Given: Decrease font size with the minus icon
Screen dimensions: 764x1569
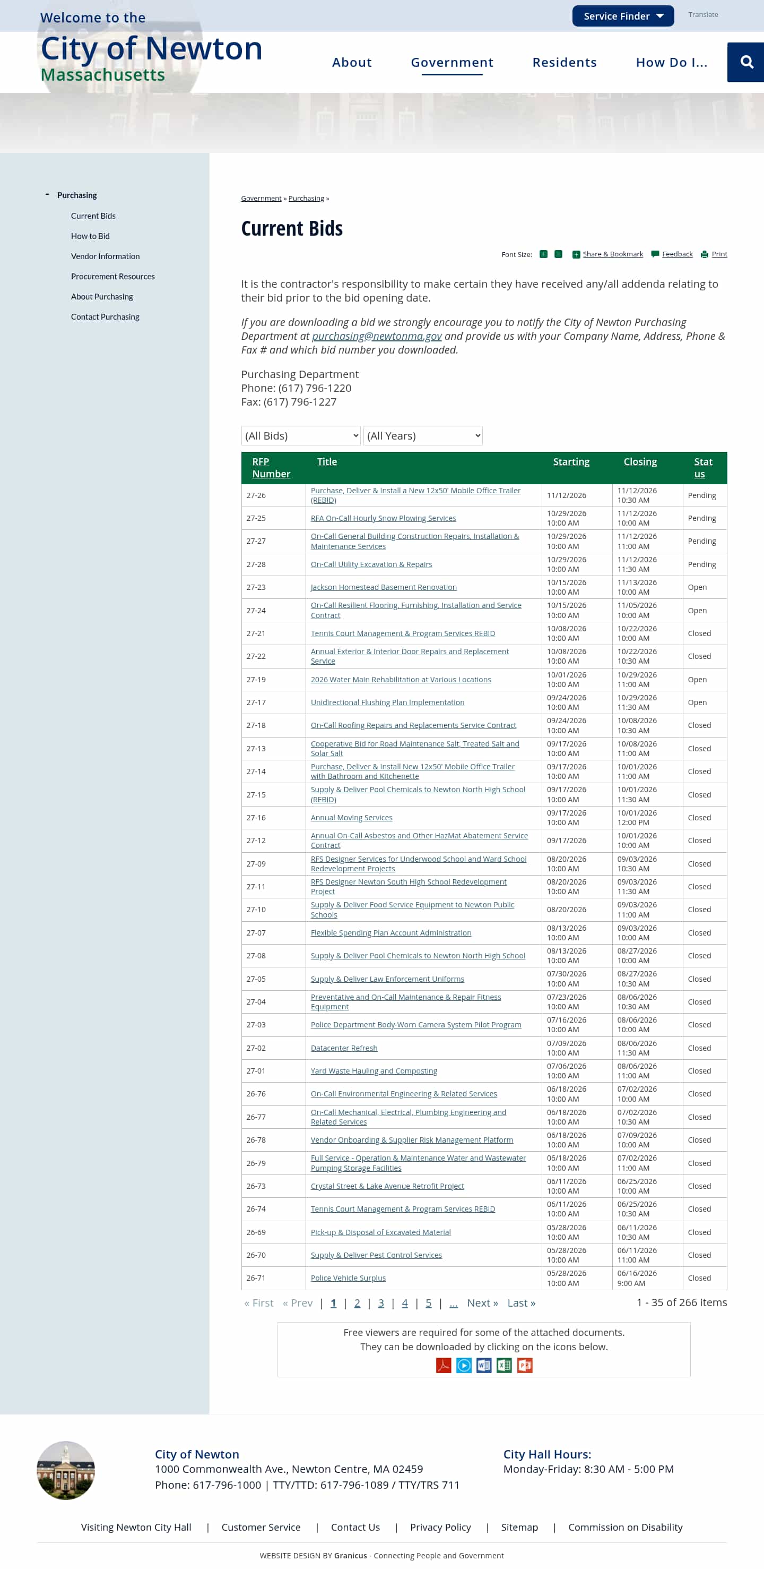Looking at the screenshot, I should [x=558, y=254].
